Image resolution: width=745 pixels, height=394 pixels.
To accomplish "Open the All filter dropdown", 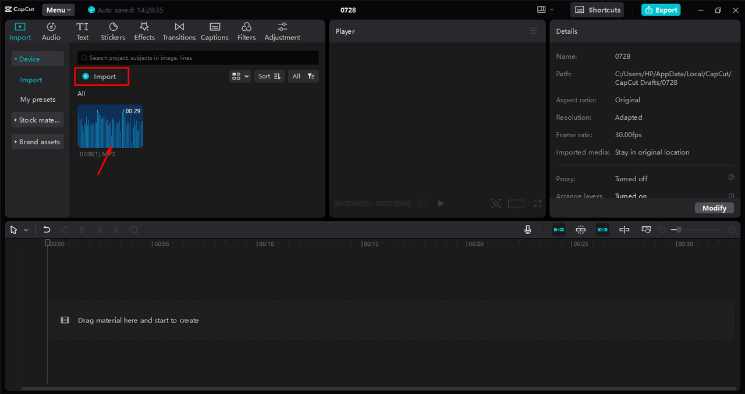I will click(303, 76).
